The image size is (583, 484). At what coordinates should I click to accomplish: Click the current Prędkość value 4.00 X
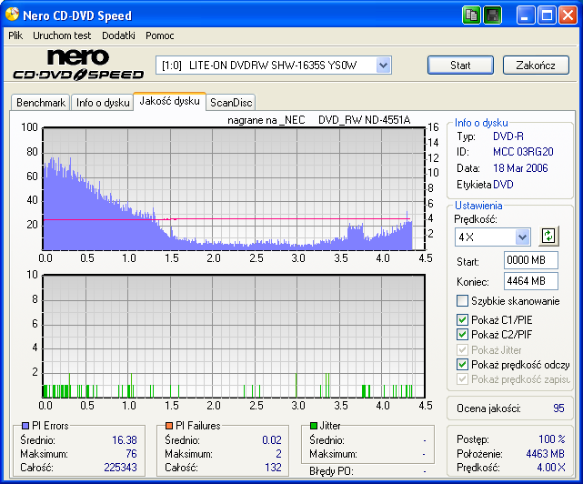point(550,468)
